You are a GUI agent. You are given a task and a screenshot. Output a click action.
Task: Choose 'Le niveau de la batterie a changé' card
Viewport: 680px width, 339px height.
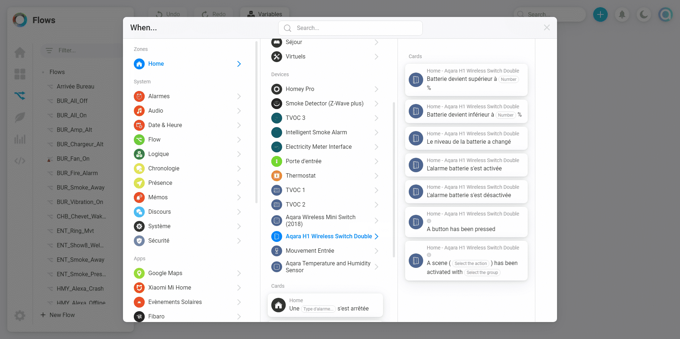(466, 138)
